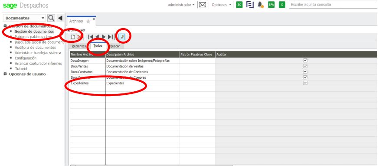
Task: Open the Ver menu
Action: tap(83, 30)
